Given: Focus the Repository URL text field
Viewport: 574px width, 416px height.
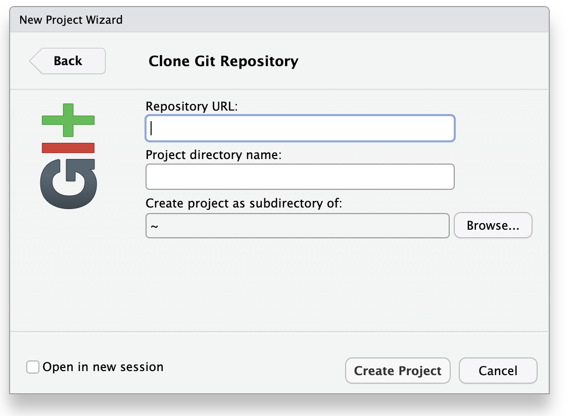Looking at the screenshot, I should (x=300, y=129).
